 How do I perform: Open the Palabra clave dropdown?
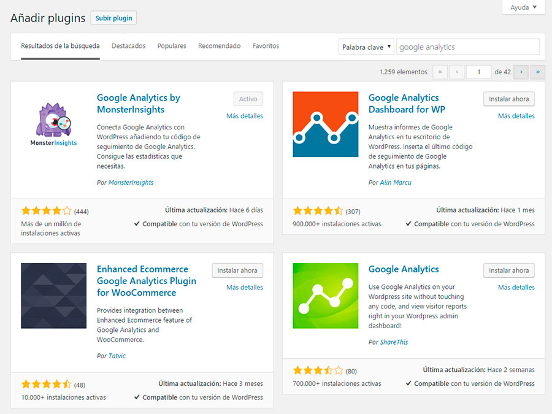coord(366,47)
